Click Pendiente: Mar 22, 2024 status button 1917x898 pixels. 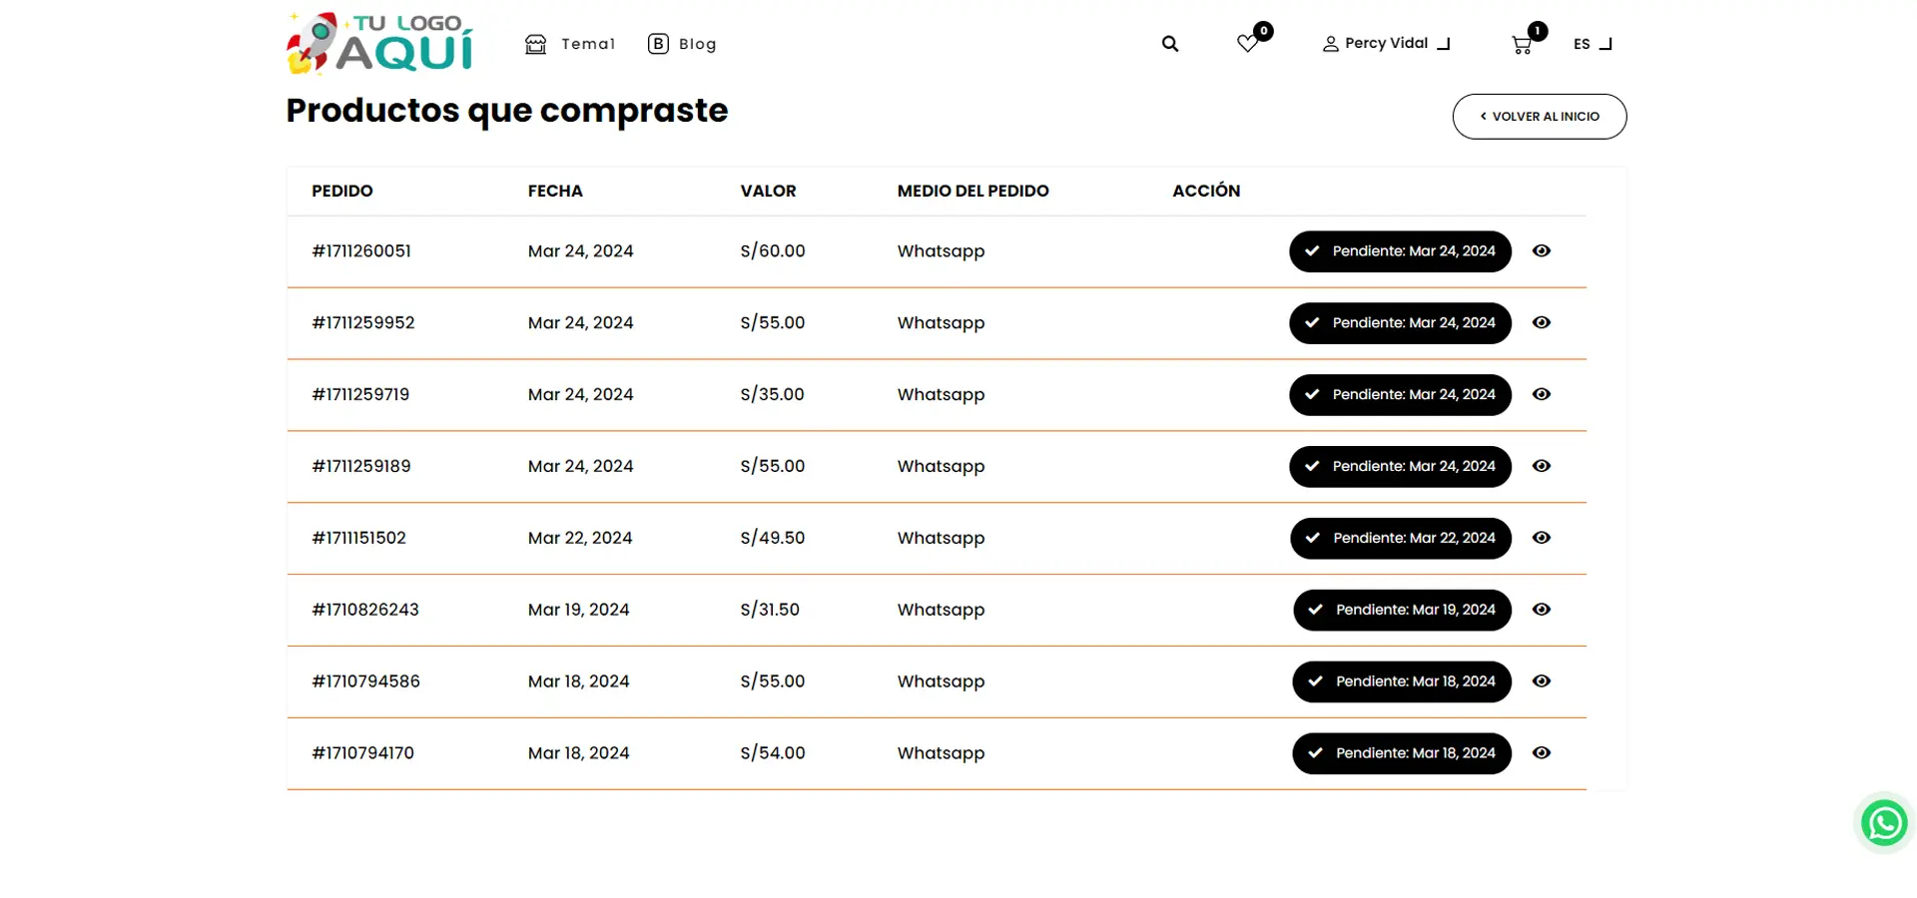(1400, 539)
